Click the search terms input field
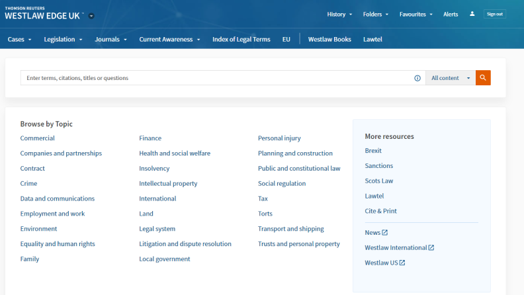524x295 pixels. pyautogui.click(x=215, y=78)
